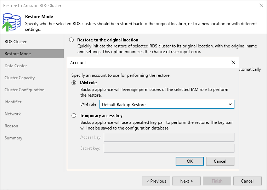Close the Restore to Amazon RDS Cluster window

tap(261, 5)
